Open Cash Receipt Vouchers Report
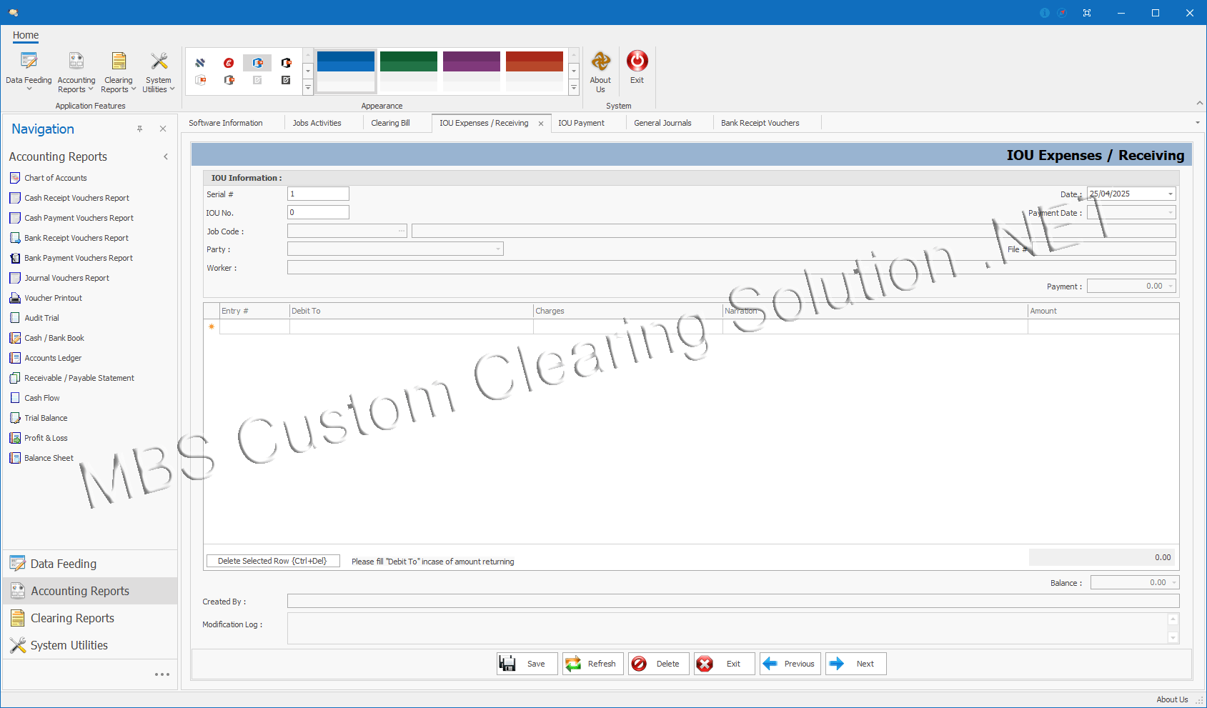This screenshot has height=708, width=1207. [x=69, y=198]
